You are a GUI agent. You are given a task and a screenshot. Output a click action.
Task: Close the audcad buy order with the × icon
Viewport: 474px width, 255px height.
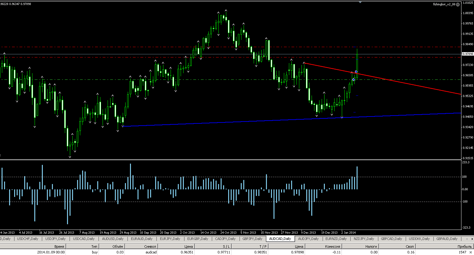(x=471, y=252)
